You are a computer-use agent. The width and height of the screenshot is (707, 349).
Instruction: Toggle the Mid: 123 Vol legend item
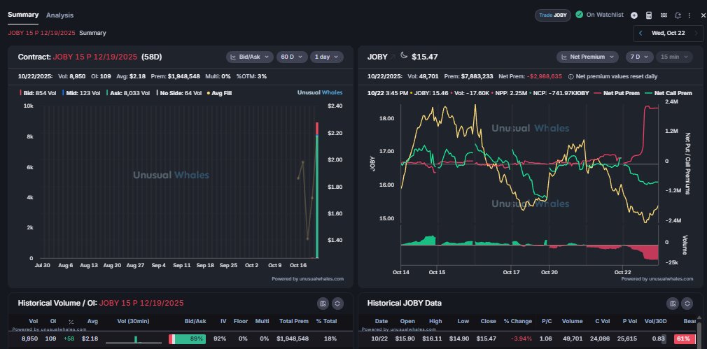(x=83, y=93)
